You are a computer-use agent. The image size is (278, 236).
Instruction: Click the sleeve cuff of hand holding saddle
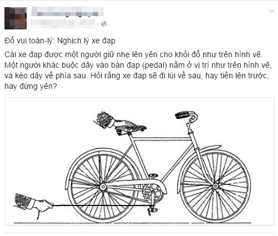111,124
